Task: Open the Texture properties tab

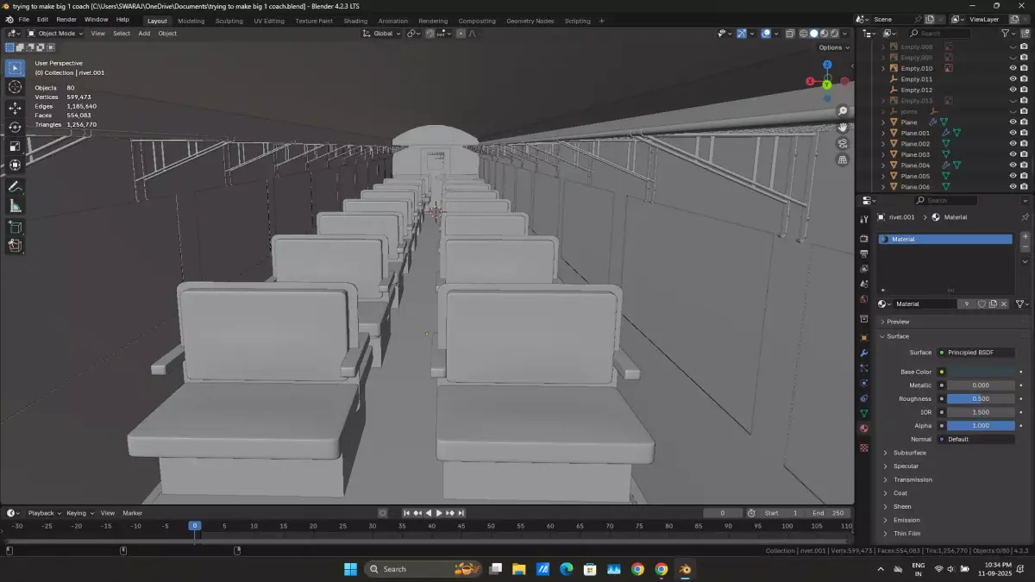Action: 863,447
